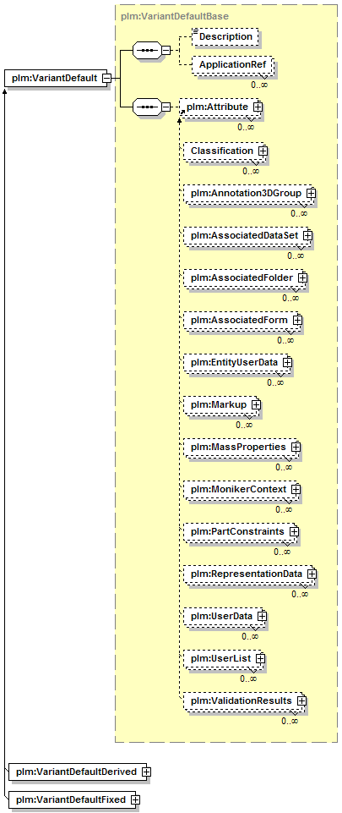Expand the plm:UserData plus icon
The height and width of the screenshot is (813, 342).
tap(262, 617)
